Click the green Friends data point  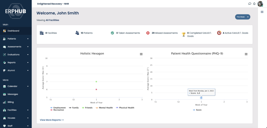click(x=96, y=82)
